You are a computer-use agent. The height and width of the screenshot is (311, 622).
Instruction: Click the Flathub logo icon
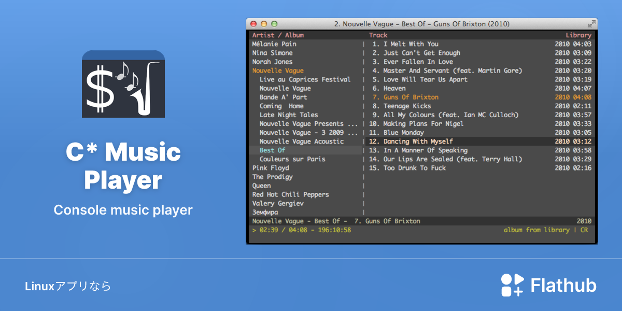(x=513, y=285)
